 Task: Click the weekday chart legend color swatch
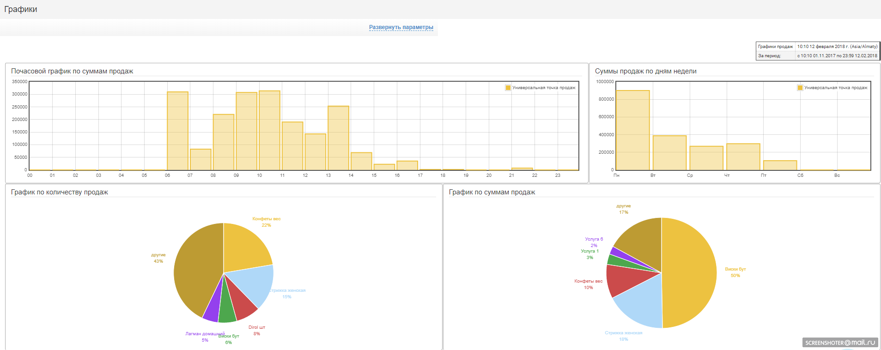[800, 88]
